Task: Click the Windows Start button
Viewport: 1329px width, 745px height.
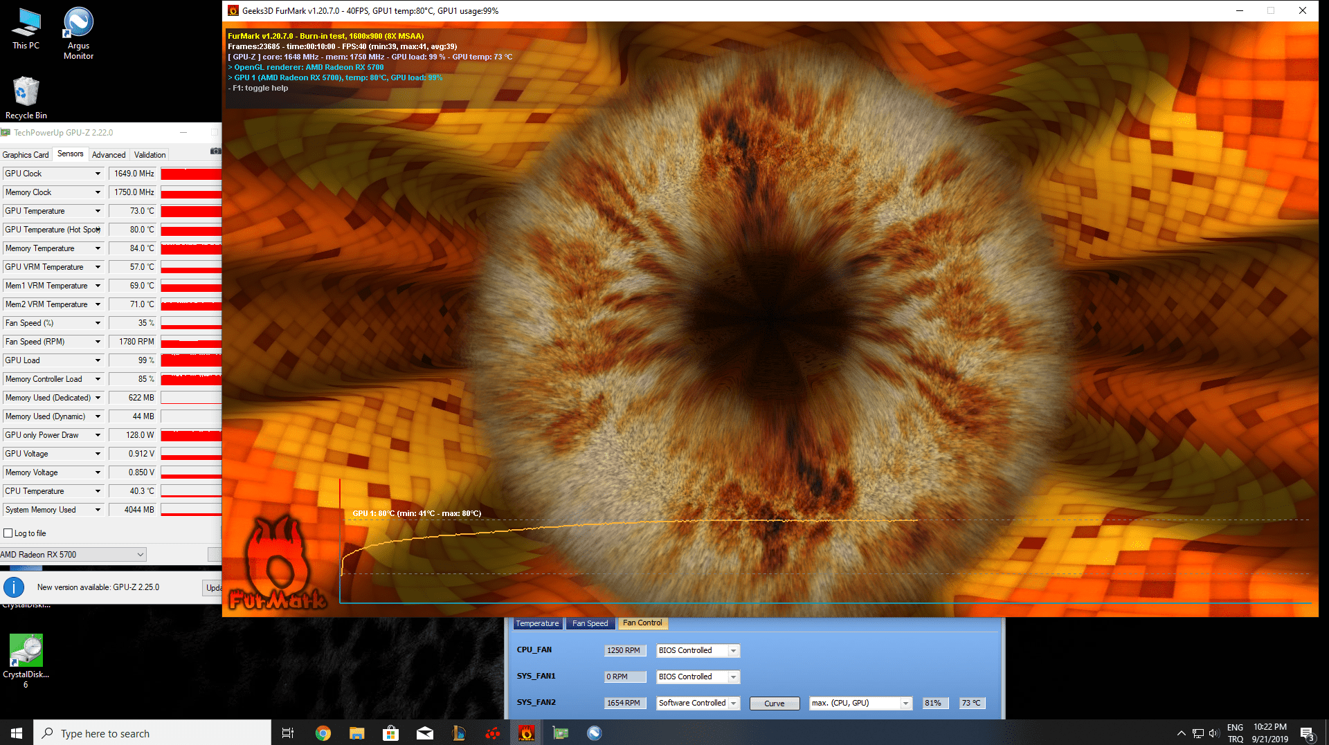Action: pos(17,733)
